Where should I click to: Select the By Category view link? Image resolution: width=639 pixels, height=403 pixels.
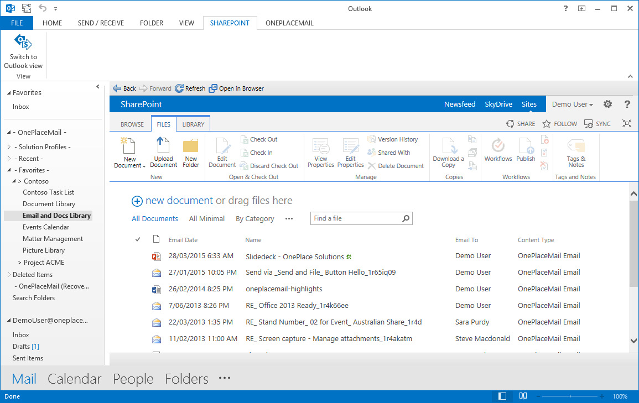(x=254, y=218)
